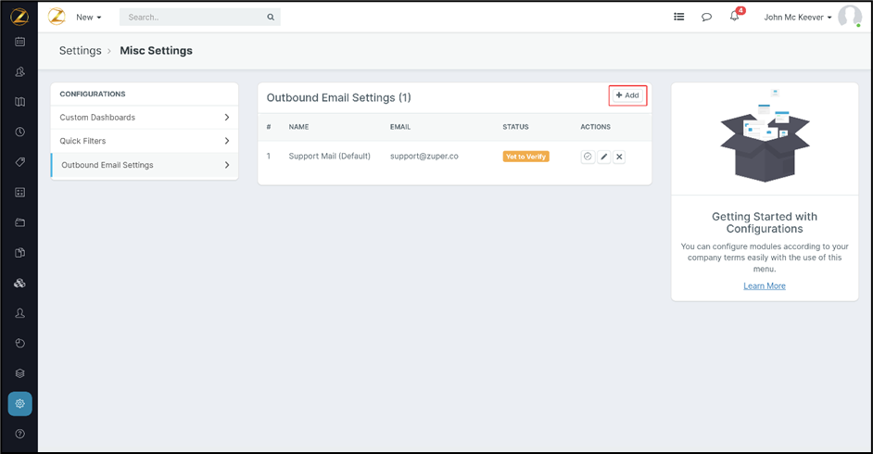Open the pie chart reports icon in sidebar
The height and width of the screenshot is (454, 873).
pyautogui.click(x=20, y=344)
